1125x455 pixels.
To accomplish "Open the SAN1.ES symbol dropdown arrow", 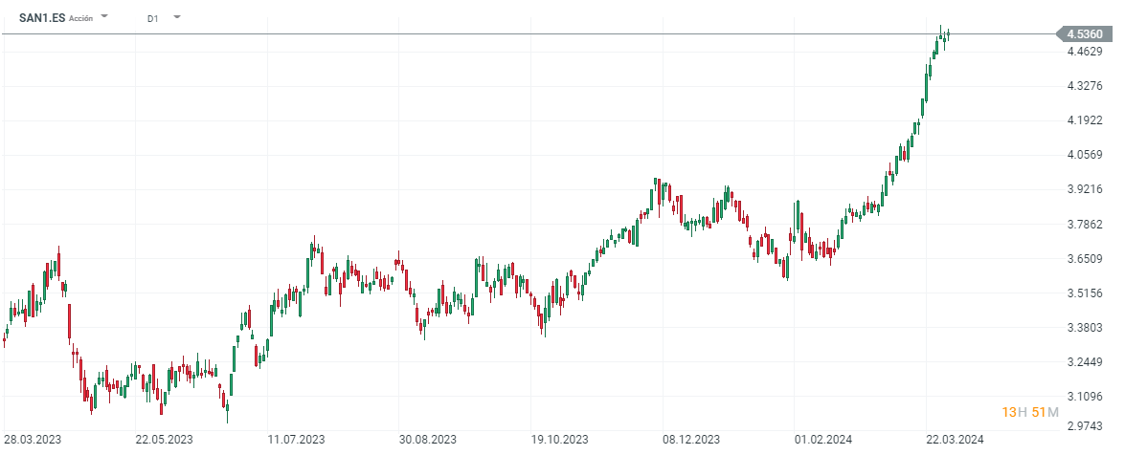I will click(x=104, y=17).
